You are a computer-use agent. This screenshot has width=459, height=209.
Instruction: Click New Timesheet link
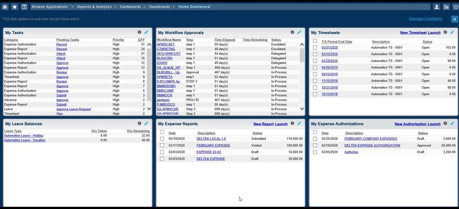[413, 32]
